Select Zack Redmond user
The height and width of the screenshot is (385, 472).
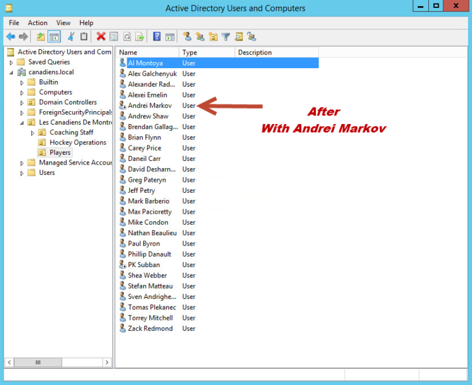click(150, 329)
